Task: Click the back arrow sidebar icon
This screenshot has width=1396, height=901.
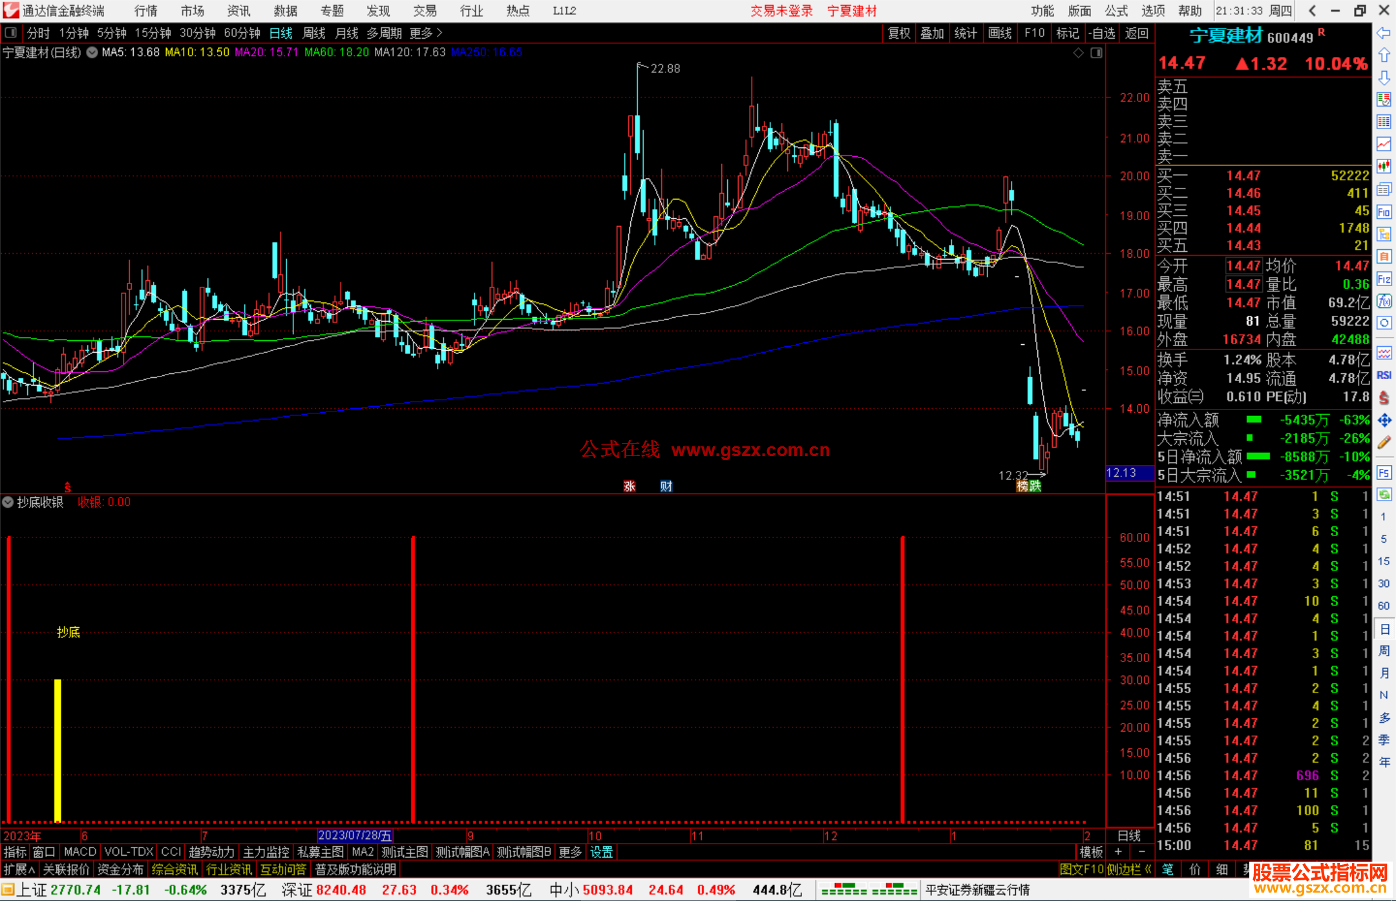Action: (1384, 33)
